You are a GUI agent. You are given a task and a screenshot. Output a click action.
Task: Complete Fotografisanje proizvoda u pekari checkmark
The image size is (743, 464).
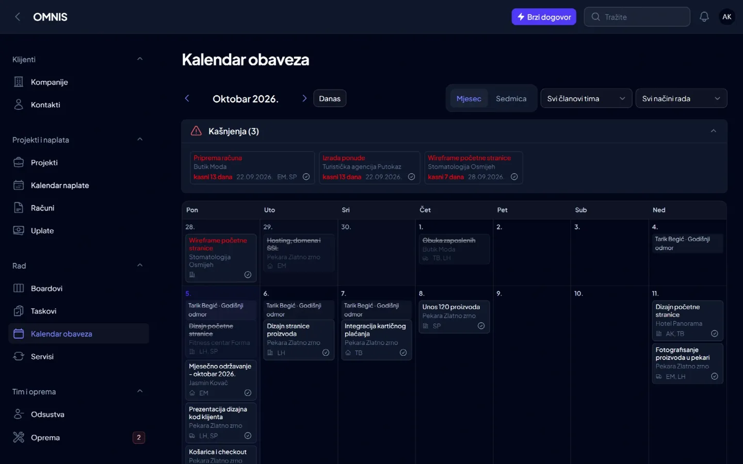[x=715, y=376]
